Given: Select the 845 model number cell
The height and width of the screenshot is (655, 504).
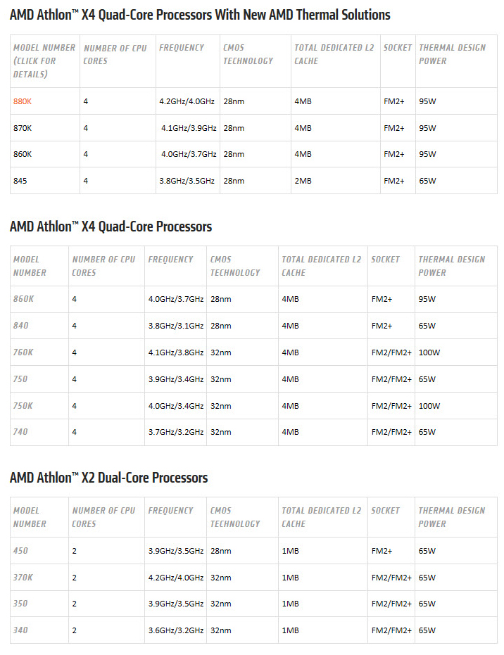Looking at the screenshot, I should [20, 181].
